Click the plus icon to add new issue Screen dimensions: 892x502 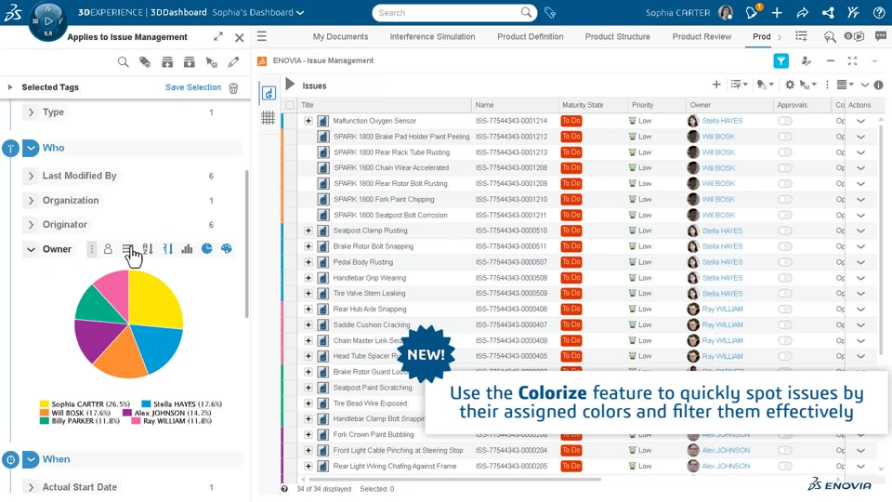(716, 85)
